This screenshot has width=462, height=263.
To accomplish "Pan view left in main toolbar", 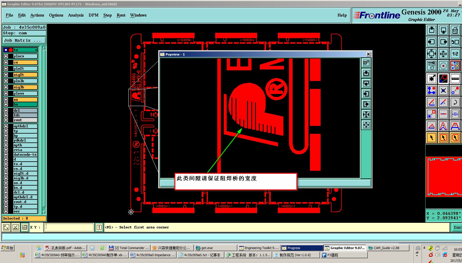I will coord(432,42).
